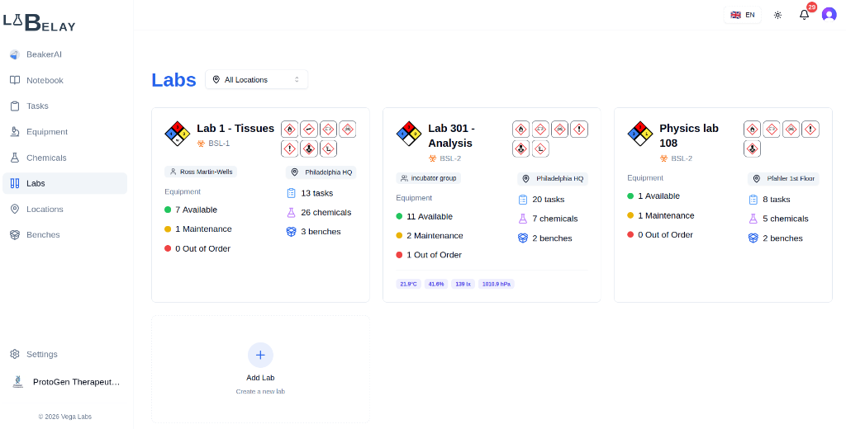
Task: Click '2 Maintenance' on Lab 301 - Analysis
Action: pyautogui.click(x=435, y=235)
